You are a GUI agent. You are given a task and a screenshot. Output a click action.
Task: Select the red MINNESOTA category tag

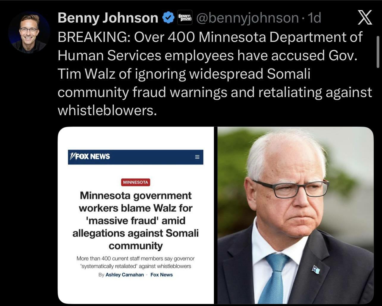pos(135,182)
